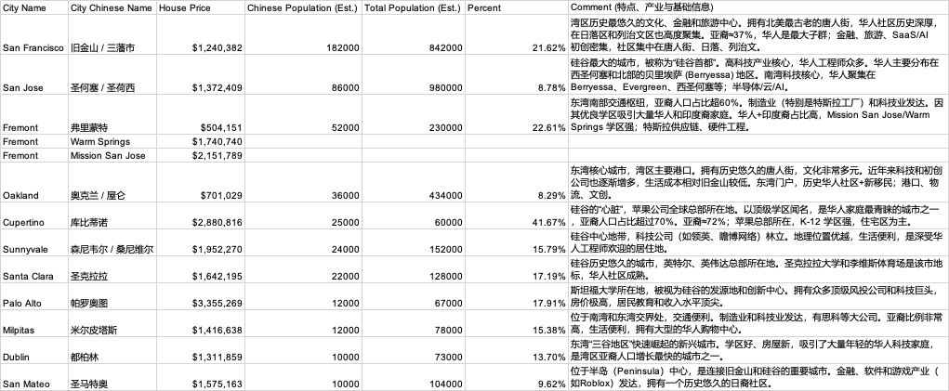Select the Dublin city name cell
The width and height of the screenshot is (949, 391).
[x=19, y=357]
